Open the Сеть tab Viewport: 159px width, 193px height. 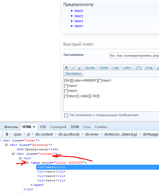87,127
